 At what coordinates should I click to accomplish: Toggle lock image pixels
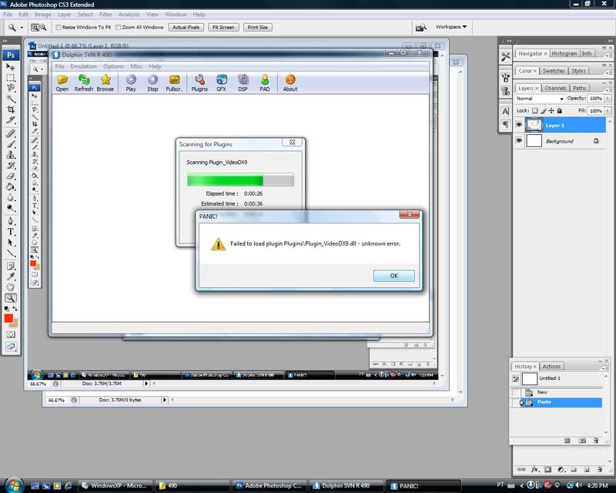click(x=544, y=111)
